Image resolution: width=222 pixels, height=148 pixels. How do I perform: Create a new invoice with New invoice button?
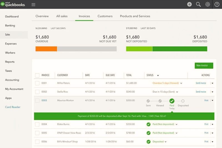click(x=204, y=66)
